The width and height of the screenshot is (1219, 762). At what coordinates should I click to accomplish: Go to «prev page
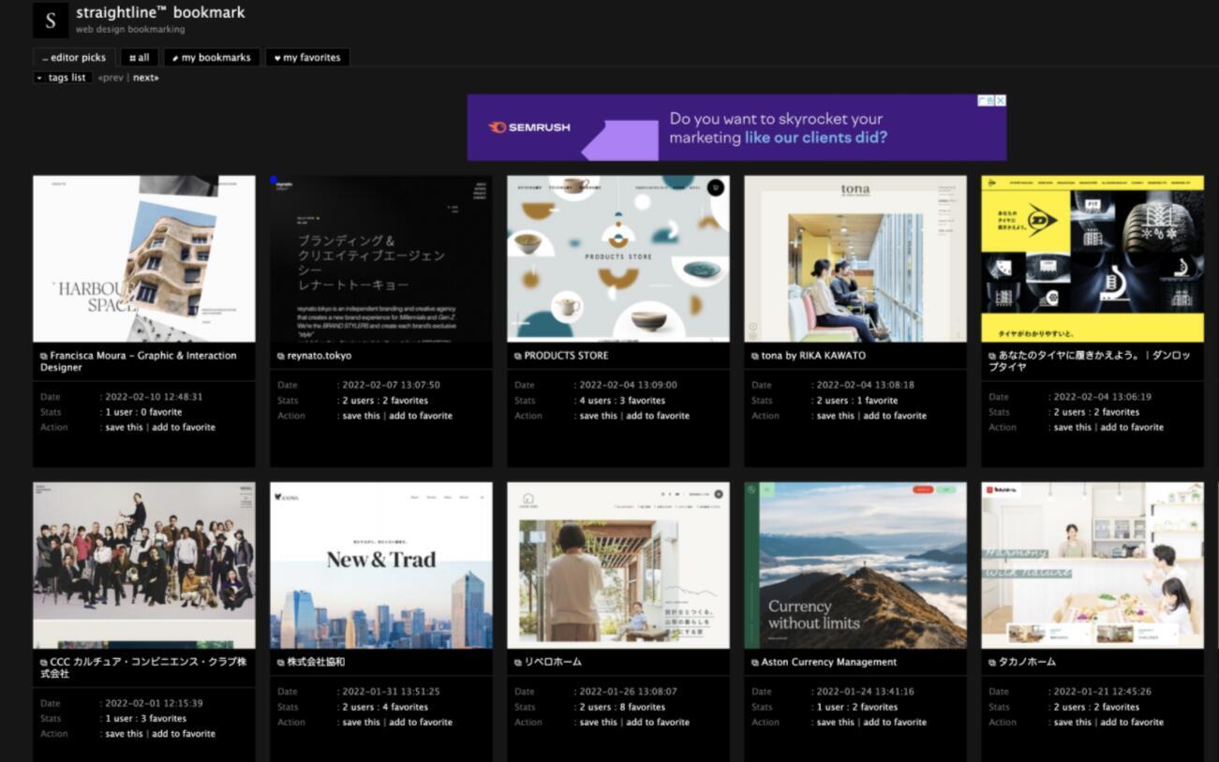click(x=111, y=78)
